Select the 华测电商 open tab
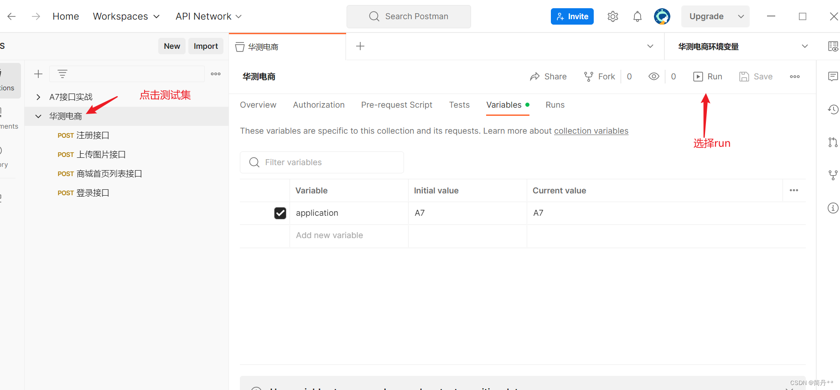 287,47
